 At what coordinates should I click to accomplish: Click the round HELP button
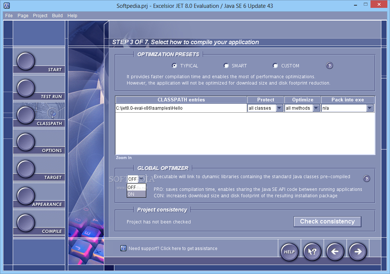(289, 252)
